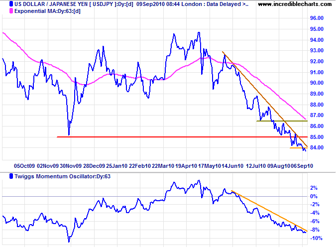Click the 22Mar10 date label

[163, 166]
